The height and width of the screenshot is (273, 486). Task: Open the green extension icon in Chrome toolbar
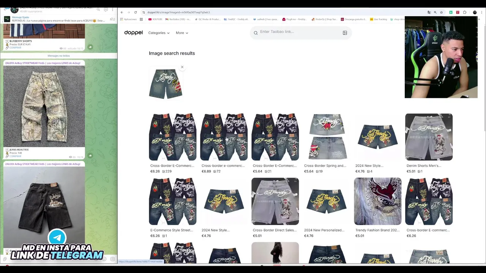(451, 13)
